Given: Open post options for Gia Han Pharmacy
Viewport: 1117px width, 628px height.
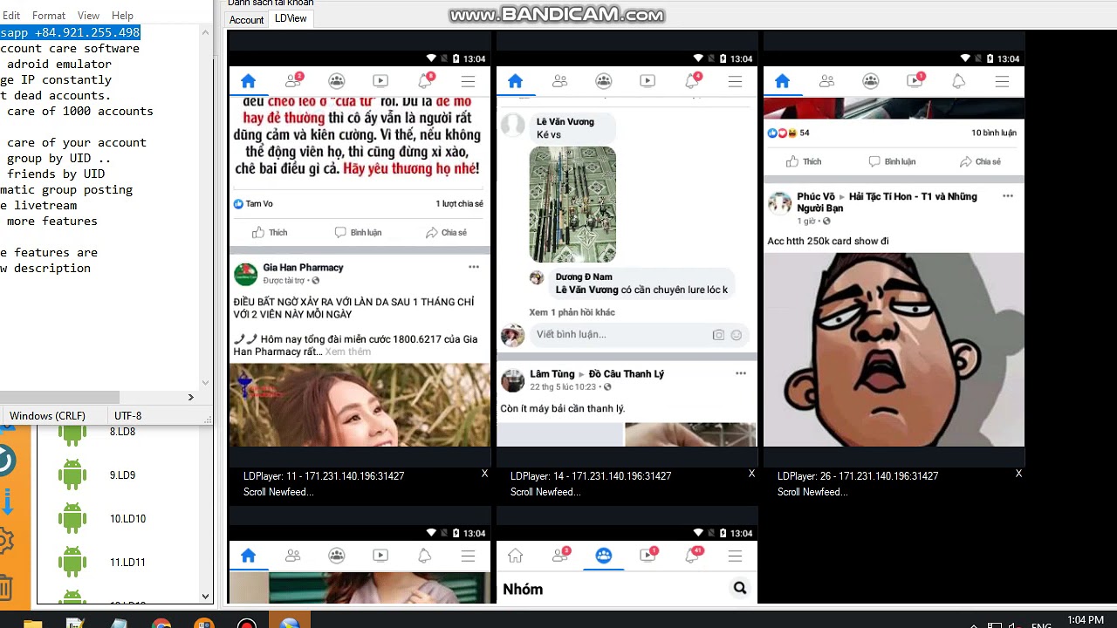Looking at the screenshot, I should [474, 267].
